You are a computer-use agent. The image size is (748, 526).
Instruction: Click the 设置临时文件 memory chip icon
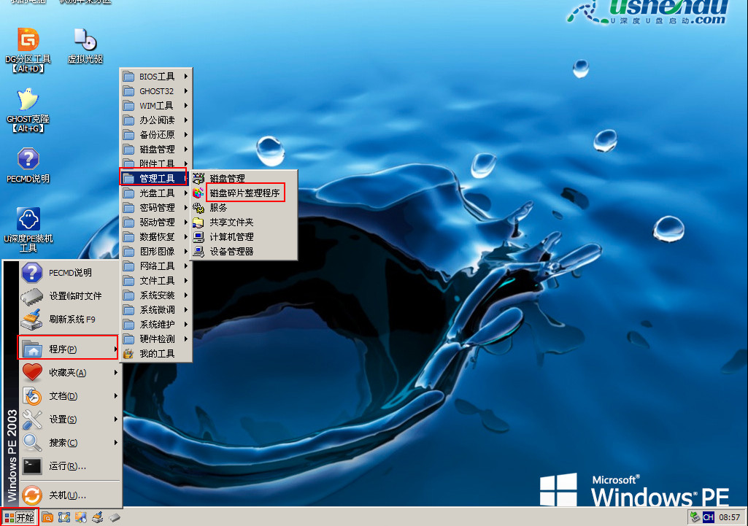pyautogui.click(x=32, y=296)
